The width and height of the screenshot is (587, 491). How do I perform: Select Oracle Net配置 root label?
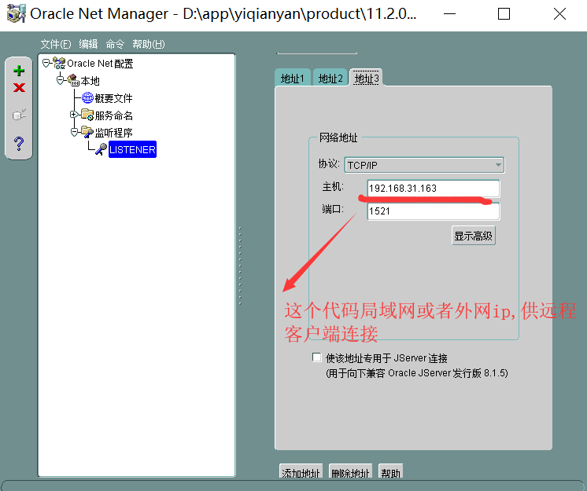click(x=100, y=64)
